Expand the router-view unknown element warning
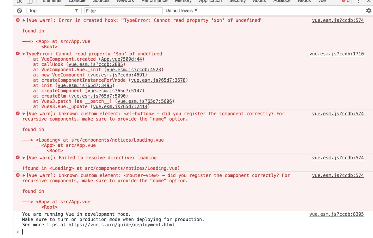This screenshot has height=238, width=373. [x=24, y=176]
